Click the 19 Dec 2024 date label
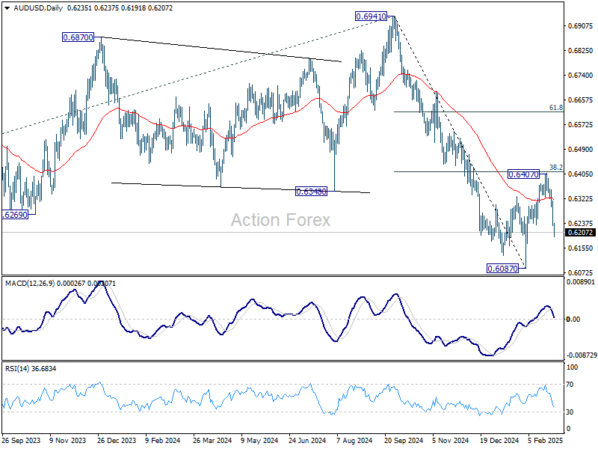Image resolution: width=598 pixels, height=449 pixels. tap(499, 441)
